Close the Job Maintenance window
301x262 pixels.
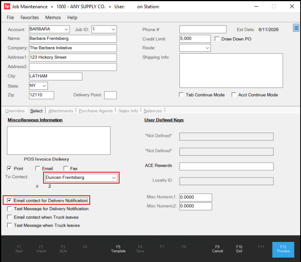292,6
